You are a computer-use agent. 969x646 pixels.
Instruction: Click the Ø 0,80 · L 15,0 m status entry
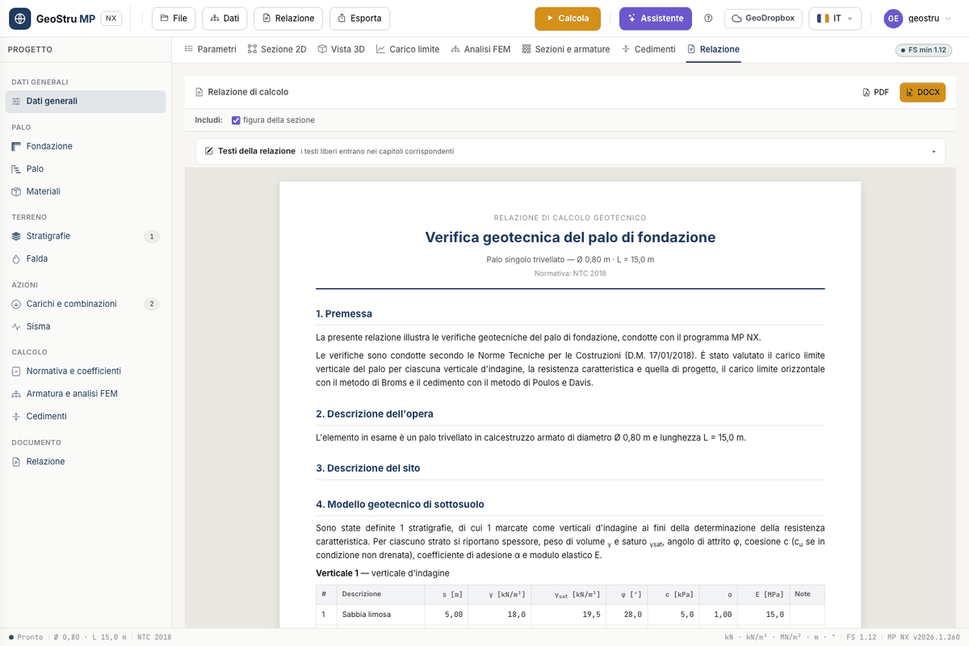90,637
